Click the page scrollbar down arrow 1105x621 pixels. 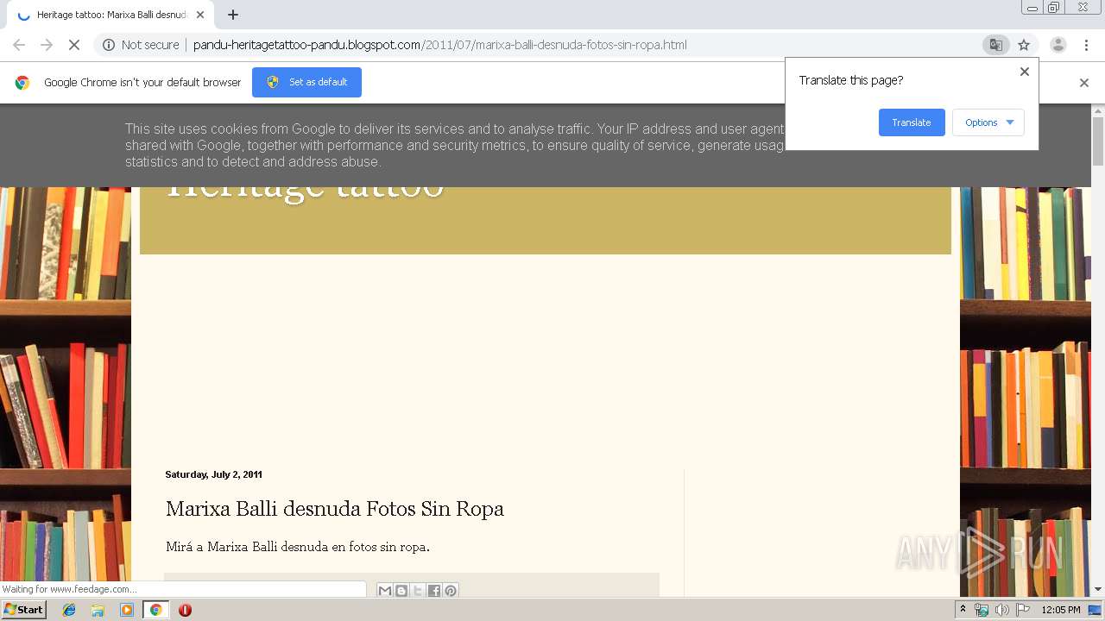1098,589
